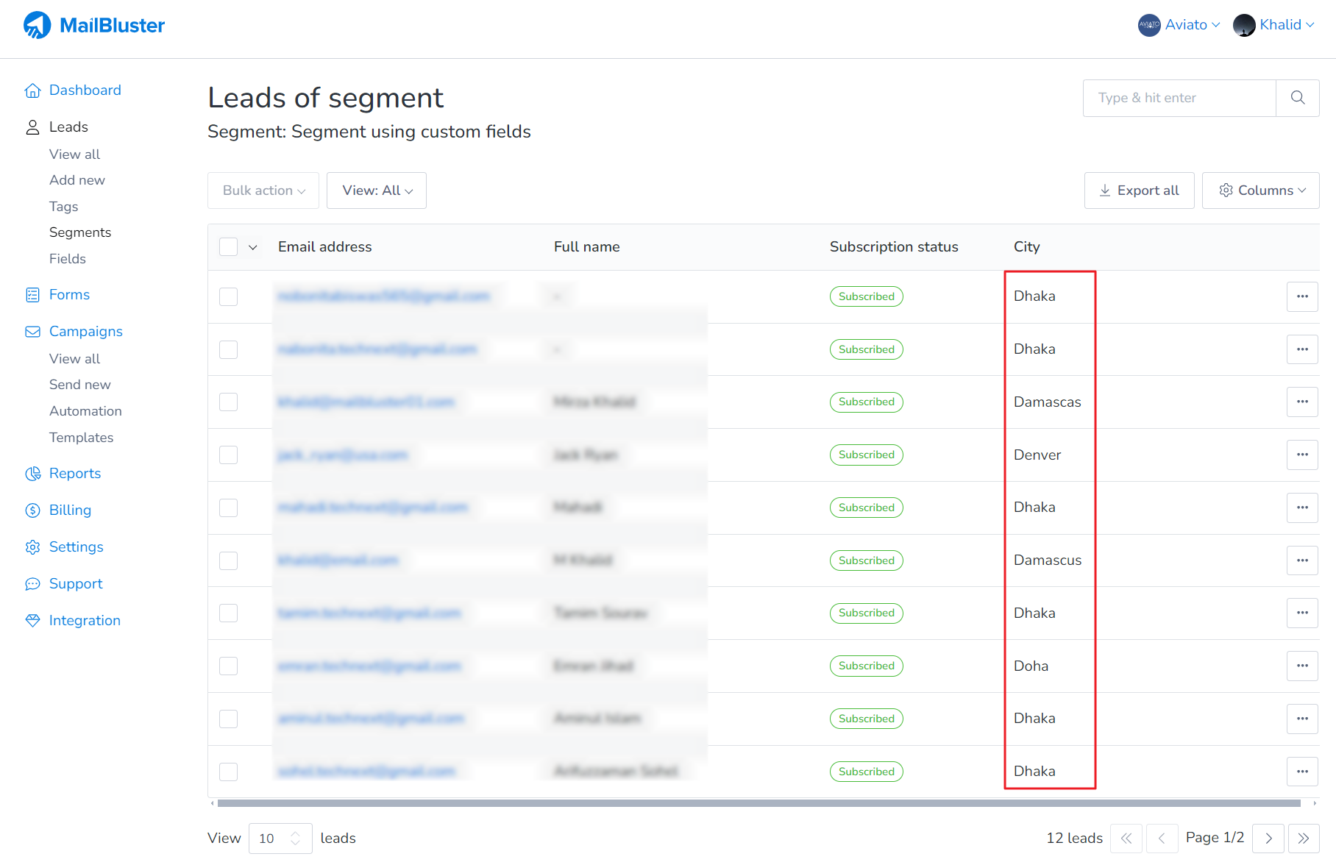Open Settings via gear icon
Viewport: 1336px width, 865px height.
click(x=32, y=547)
